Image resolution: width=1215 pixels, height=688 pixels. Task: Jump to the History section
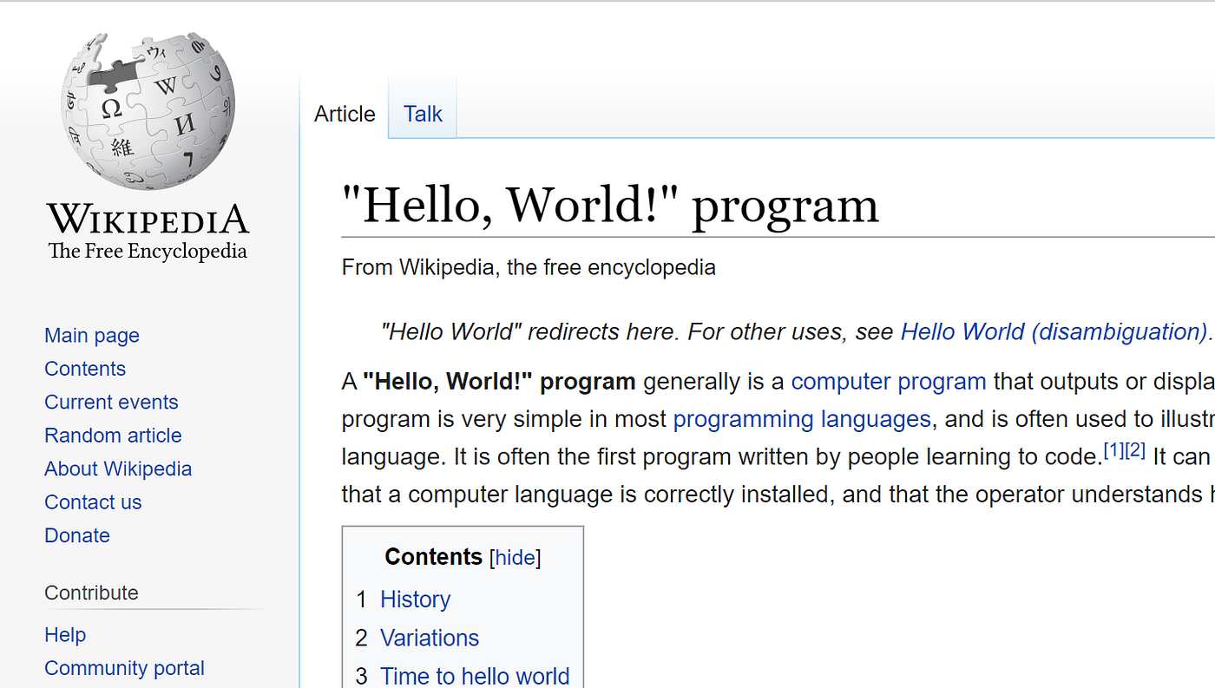415,600
